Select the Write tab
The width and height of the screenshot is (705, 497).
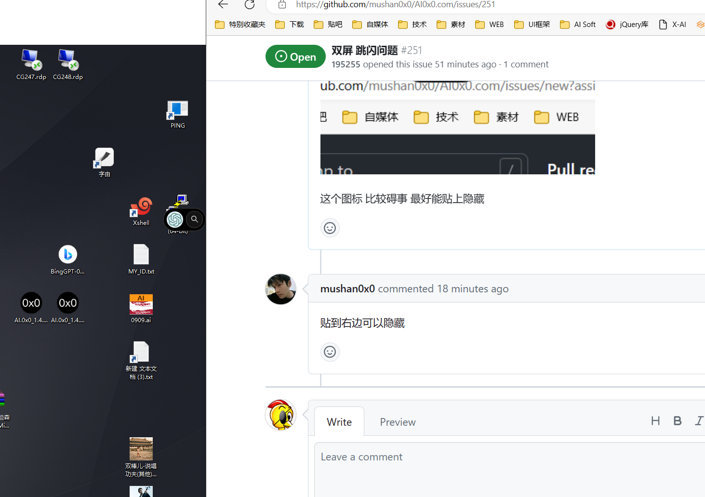(339, 421)
